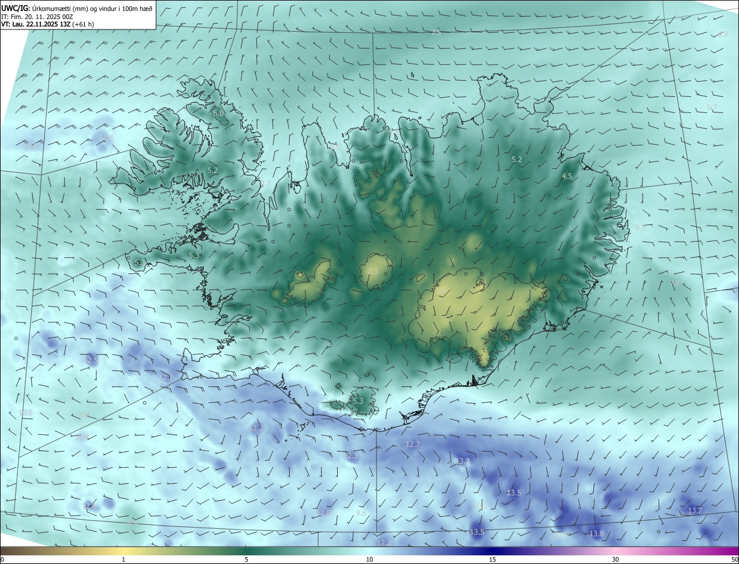Click the 'VT: Lau. 22.11.2025 13Z (+61 h)' line
The height and width of the screenshot is (564, 739).
[47, 24]
